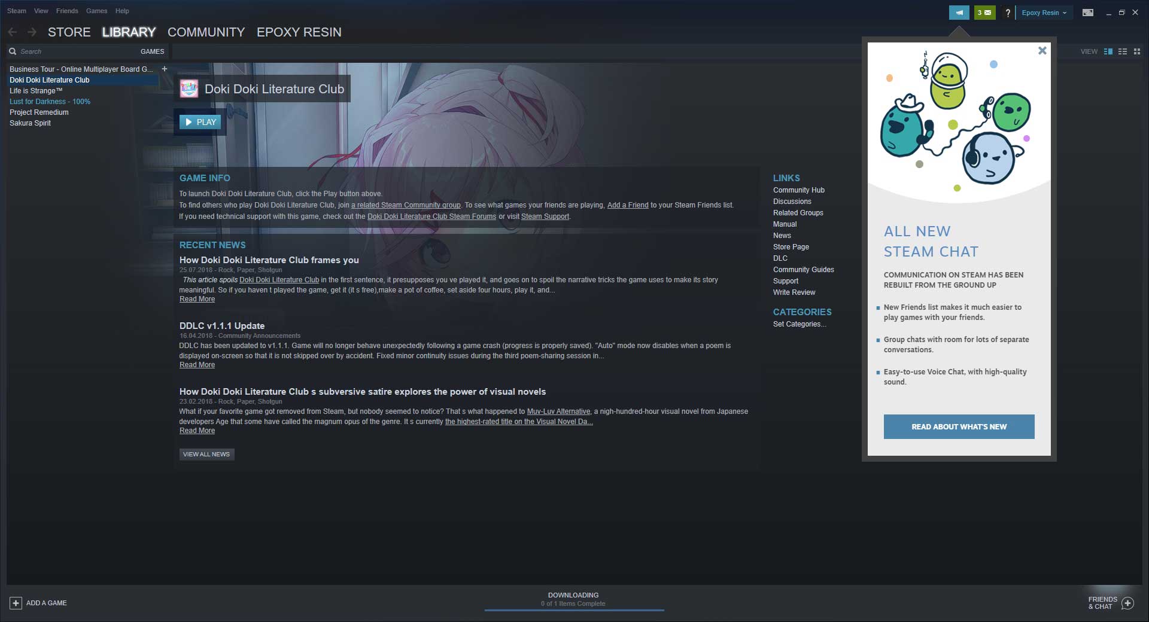This screenshot has height=622, width=1149.
Task: Click the ADD A GAME label
Action: (x=47, y=603)
